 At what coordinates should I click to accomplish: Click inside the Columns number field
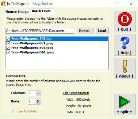32,93
